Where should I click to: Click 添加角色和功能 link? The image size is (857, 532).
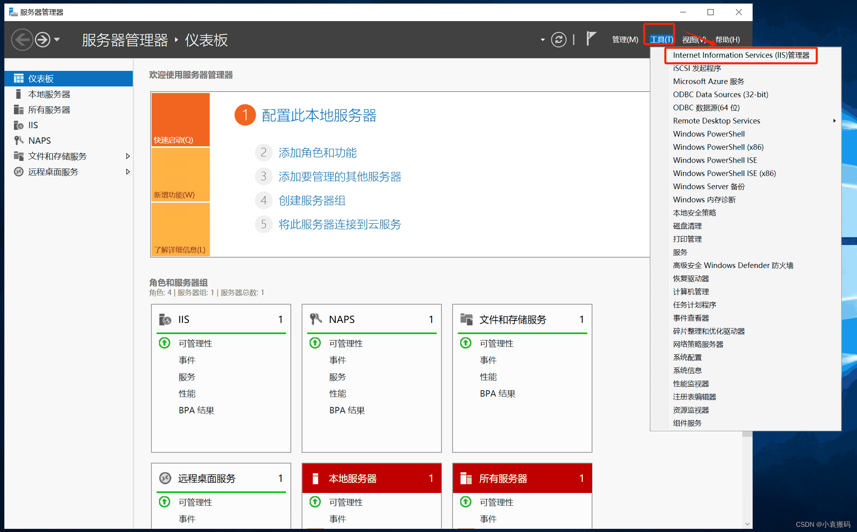tap(318, 153)
